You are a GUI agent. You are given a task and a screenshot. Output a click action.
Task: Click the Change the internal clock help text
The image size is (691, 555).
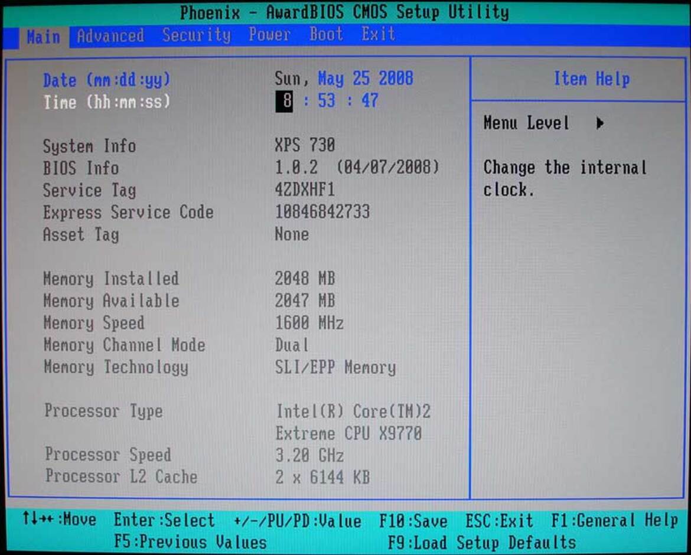[x=565, y=178]
